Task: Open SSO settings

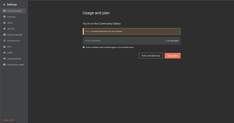Action: tap(14, 46)
